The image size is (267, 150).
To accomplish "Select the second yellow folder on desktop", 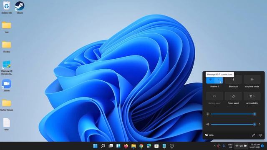I will (7, 47).
